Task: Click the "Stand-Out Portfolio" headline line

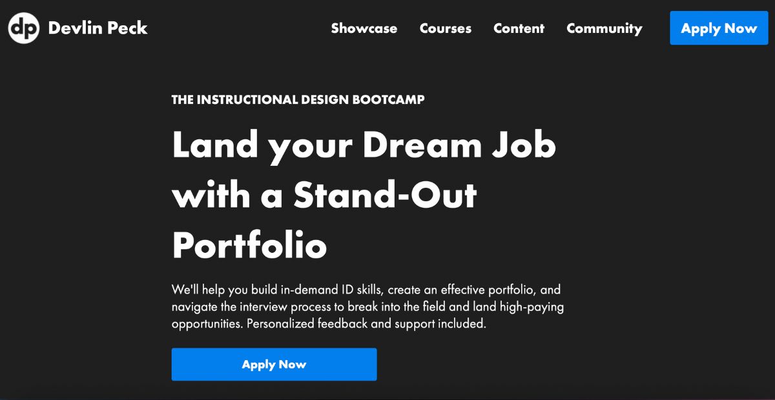Action: (x=323, y=195)
